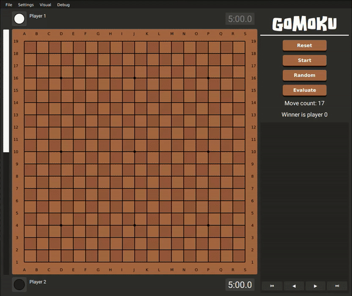
Task: Step forward one move
Action: (315, 285)
